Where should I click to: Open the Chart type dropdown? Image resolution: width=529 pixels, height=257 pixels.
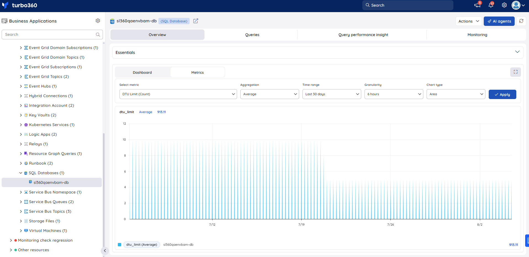(x=456, y=94)
